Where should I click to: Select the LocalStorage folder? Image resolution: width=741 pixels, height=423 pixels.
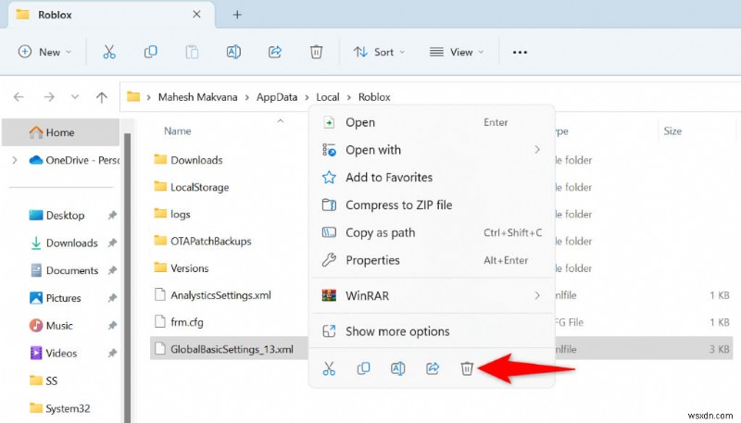(x=192, y=187)
